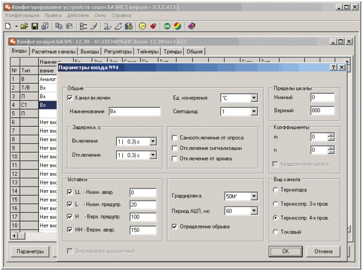Open the checklist parameters icon
Image resolution: width=363 pixels, height=271 pixels.
[x=83, y=26]
